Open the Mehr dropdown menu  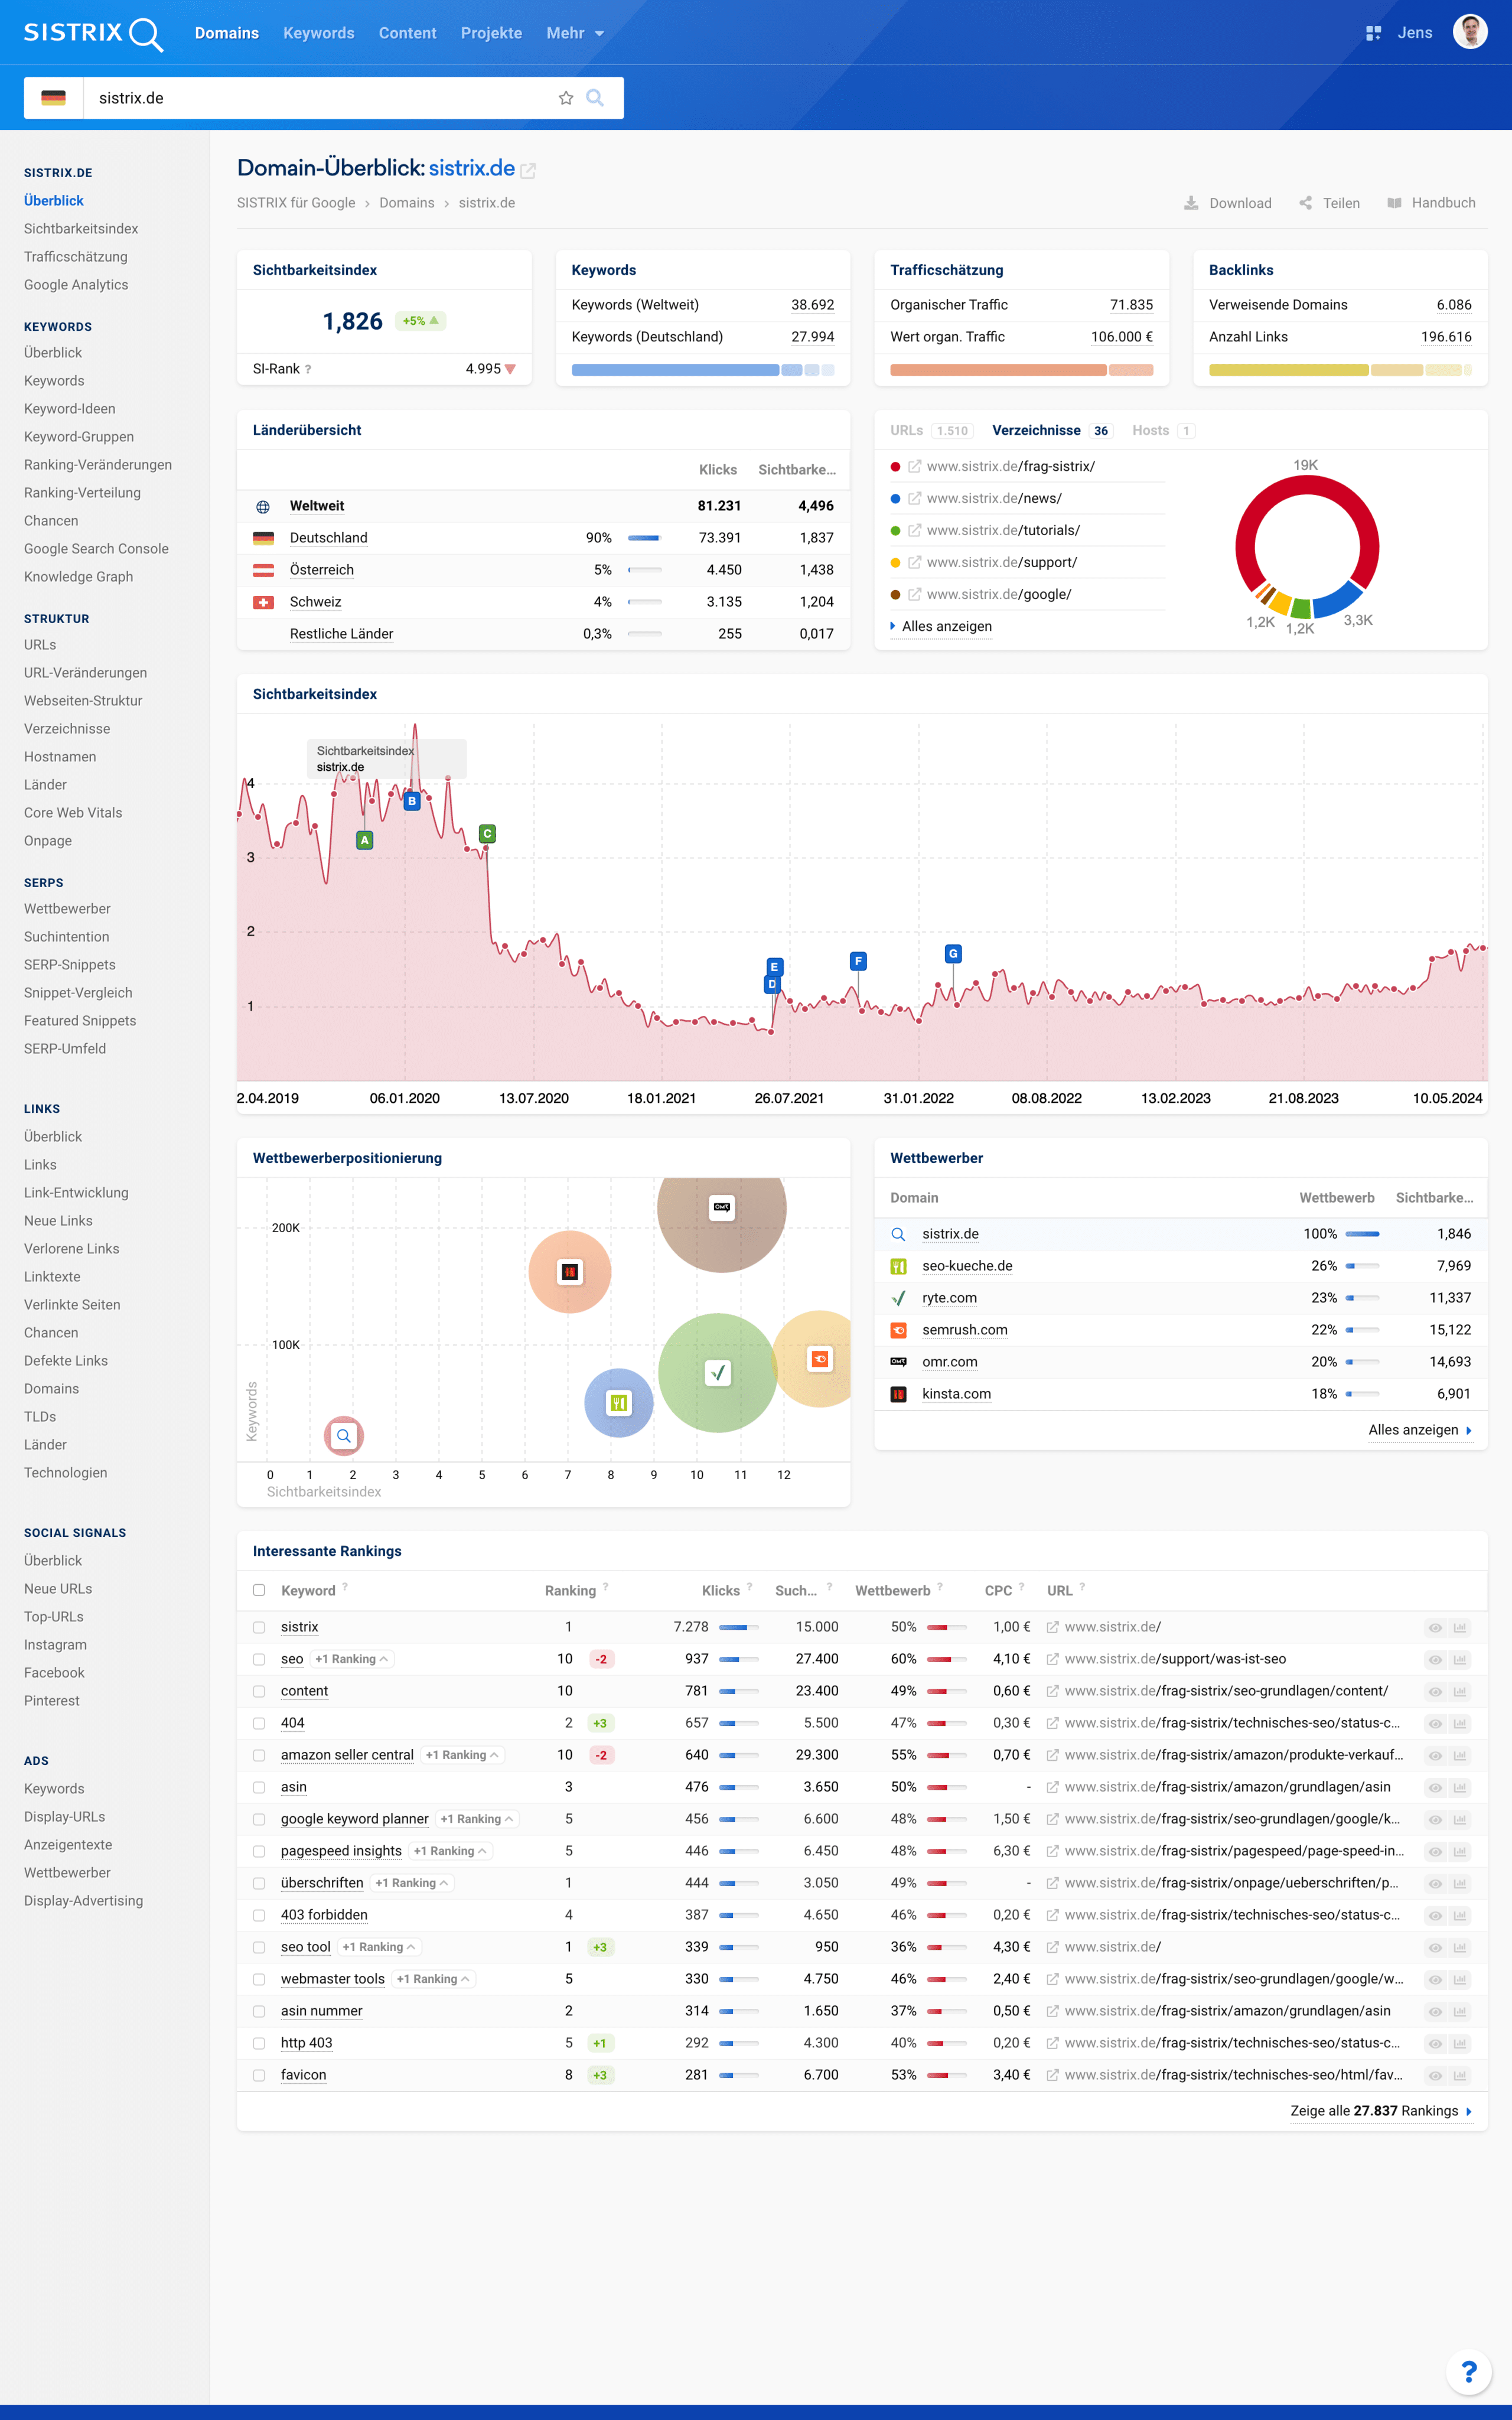pyautogui.click(x=575, y=33)
